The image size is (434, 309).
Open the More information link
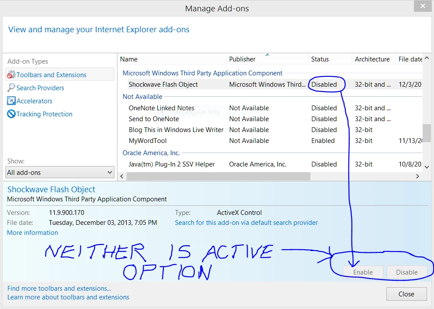pyautogui.click(x=32, y=233)
